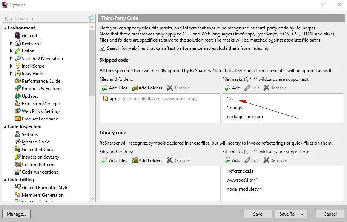Add a Skipped code file mask
The width and height of the screenshot is (347, 222).
[x=233, y=88]
